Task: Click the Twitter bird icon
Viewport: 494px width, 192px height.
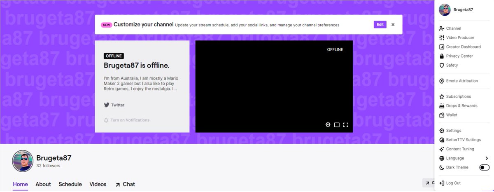Action: tap(107, 105)
